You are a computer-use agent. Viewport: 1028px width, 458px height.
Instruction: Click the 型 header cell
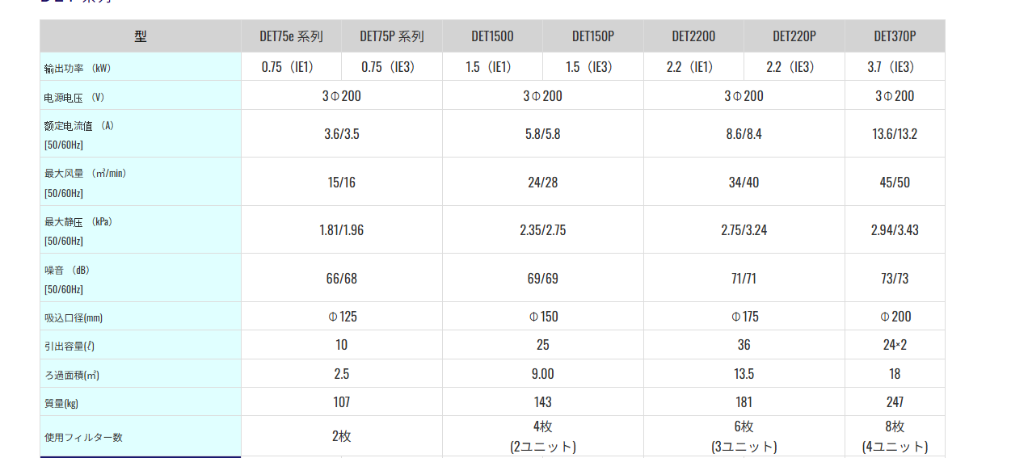pyautogui.click(x=141, y=36)
